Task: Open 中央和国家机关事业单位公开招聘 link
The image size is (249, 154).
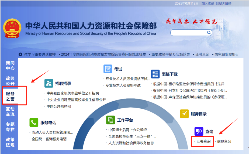Action: click(73, 93)
